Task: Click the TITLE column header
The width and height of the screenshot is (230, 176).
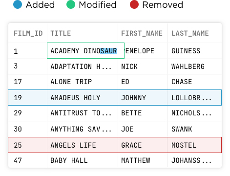Action: point(61,33)
